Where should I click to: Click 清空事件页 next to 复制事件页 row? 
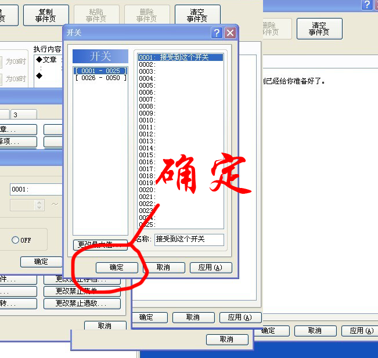(x=197, y=15)
